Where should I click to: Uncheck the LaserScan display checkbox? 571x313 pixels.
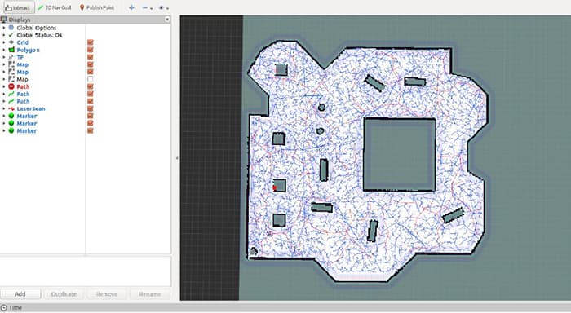click(91, 108)
